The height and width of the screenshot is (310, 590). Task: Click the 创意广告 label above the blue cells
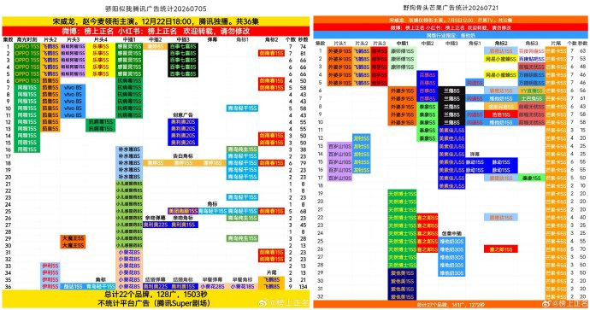pyautogui.click(x=183, y=115)
